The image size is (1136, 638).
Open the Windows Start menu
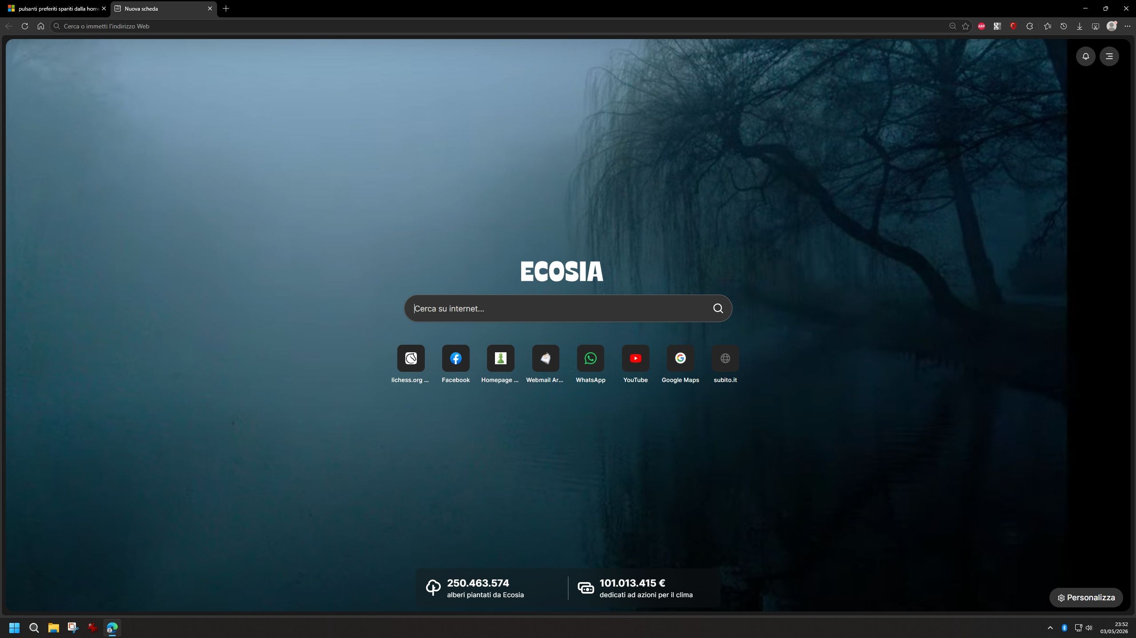14,628
